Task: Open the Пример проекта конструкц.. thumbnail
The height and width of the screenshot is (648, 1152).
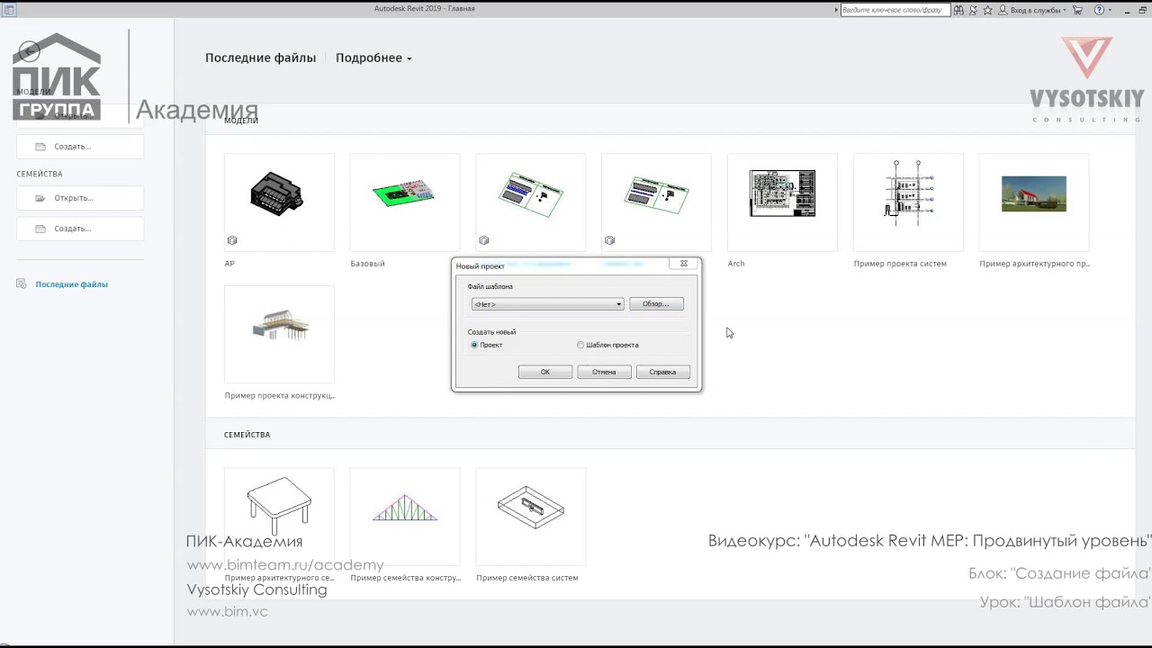Action: [x=279, y=334]
